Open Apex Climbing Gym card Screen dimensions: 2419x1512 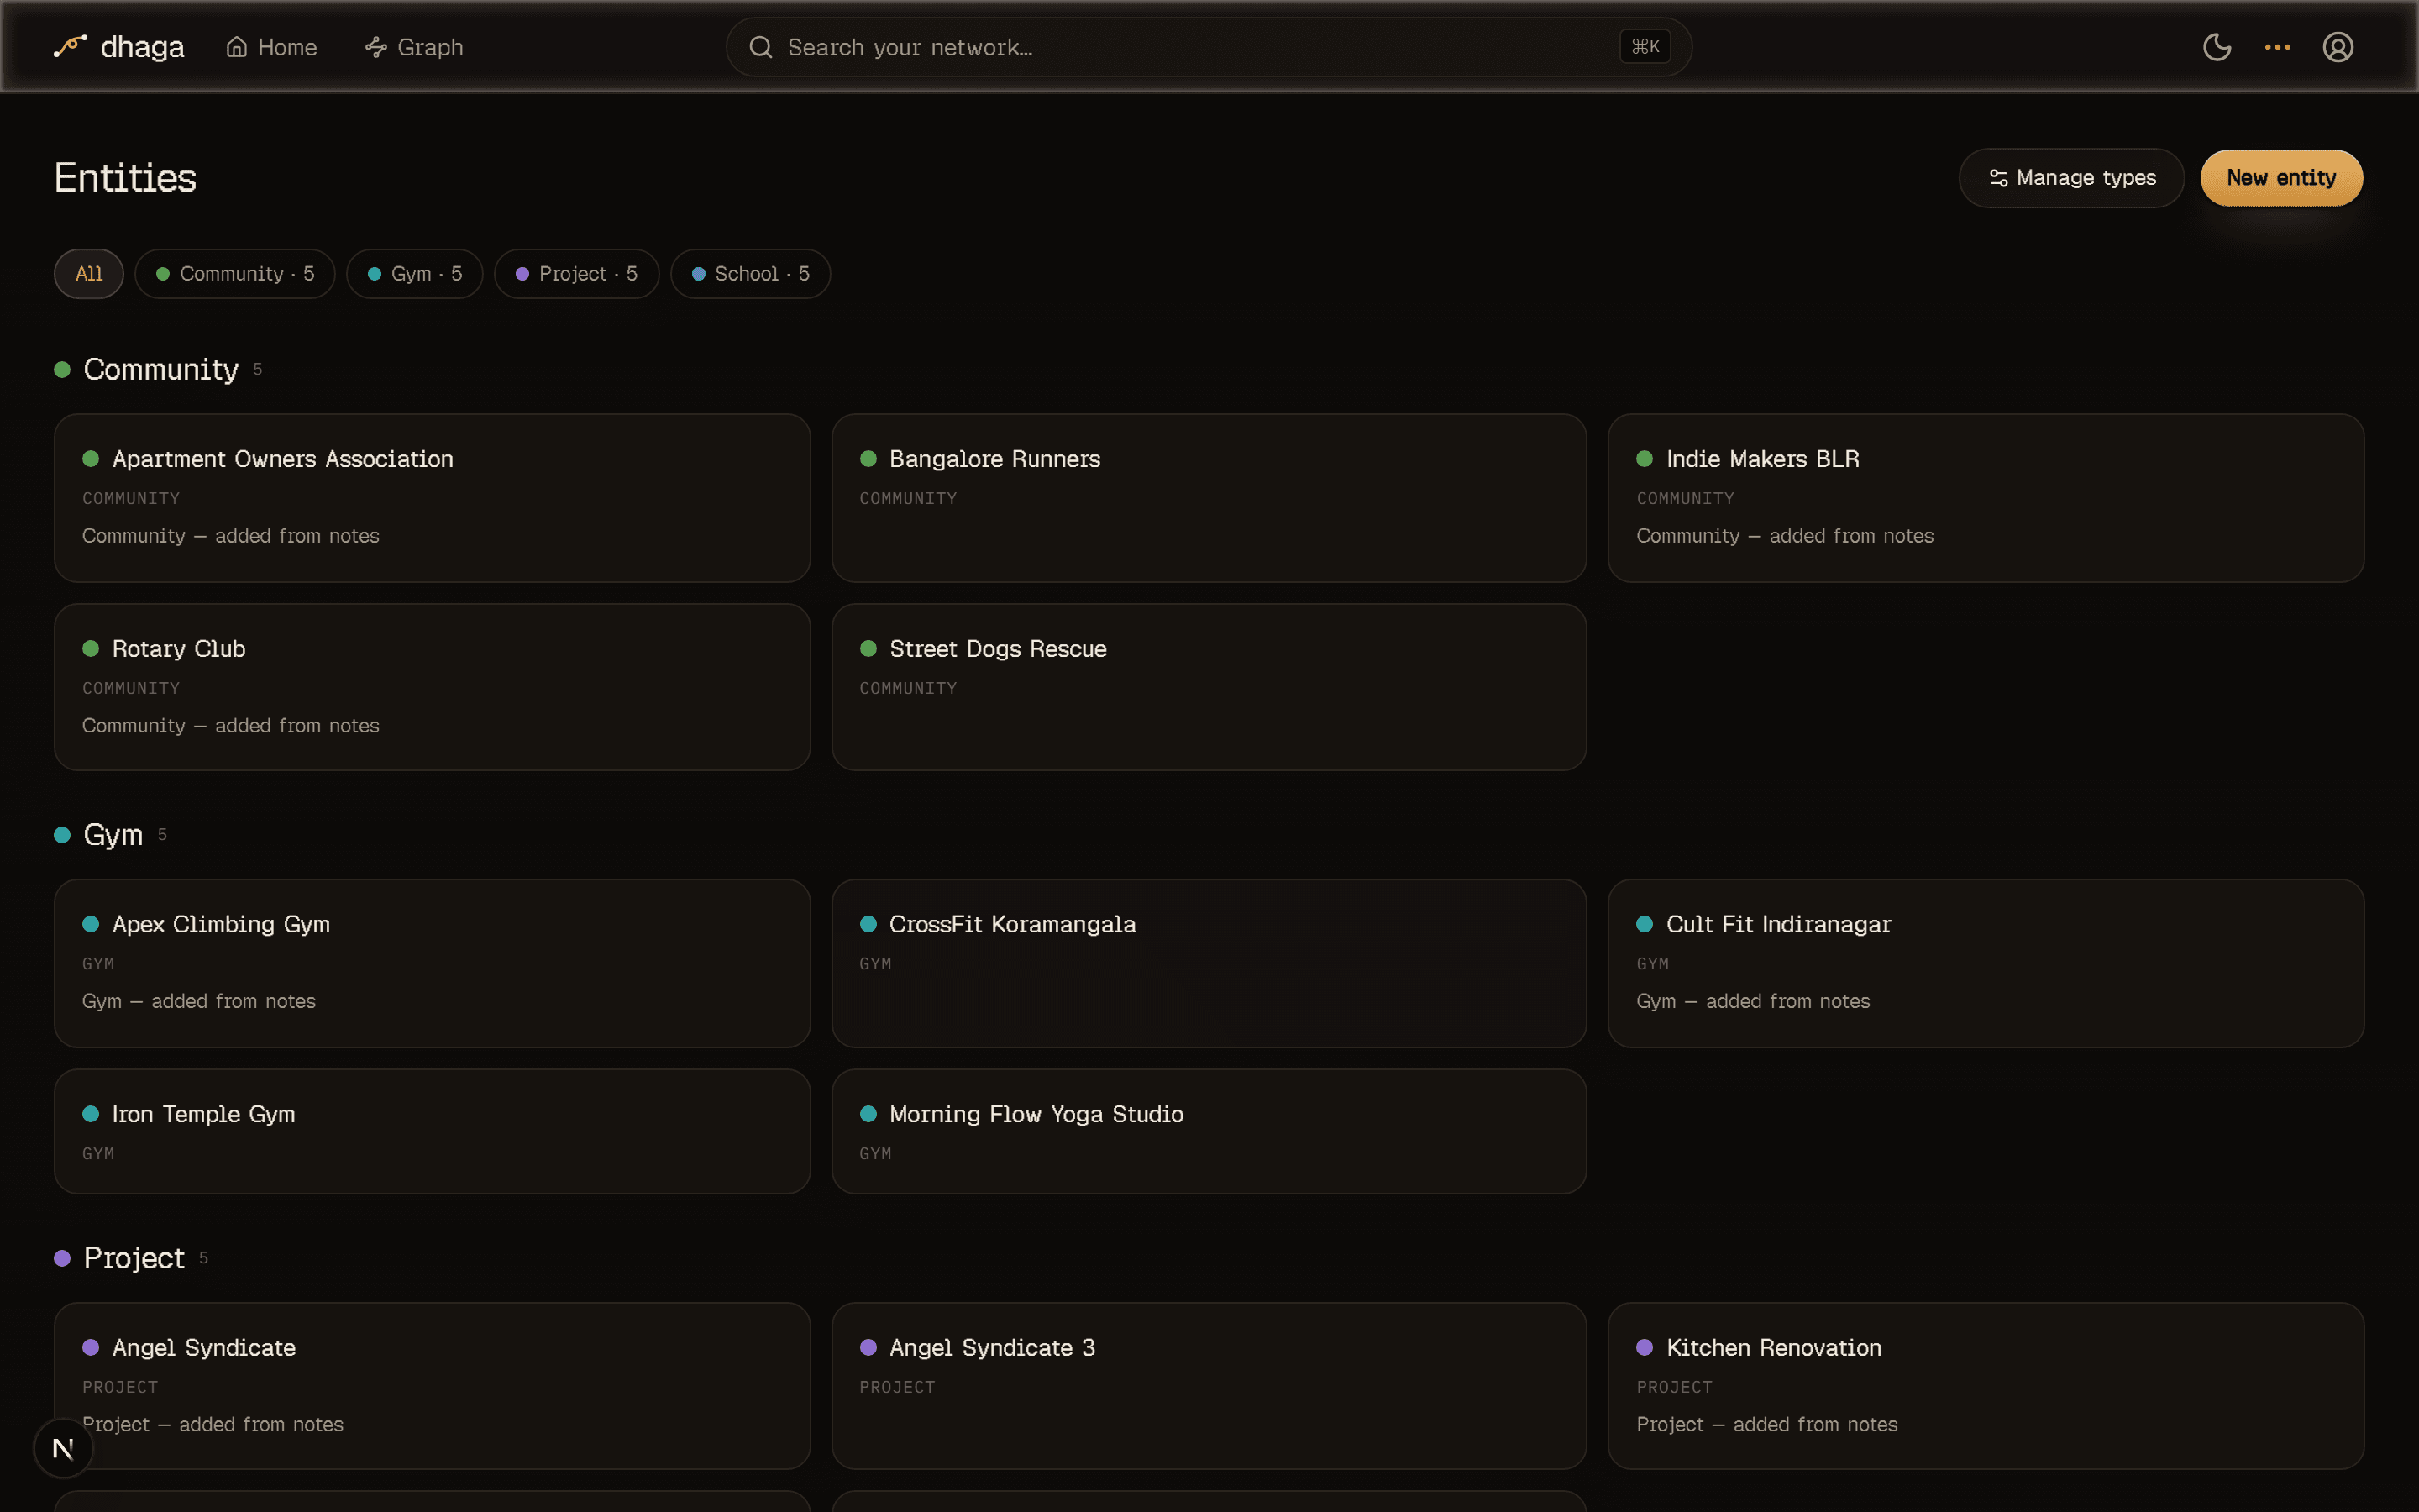pyautogui.click(x=432, y=963)
